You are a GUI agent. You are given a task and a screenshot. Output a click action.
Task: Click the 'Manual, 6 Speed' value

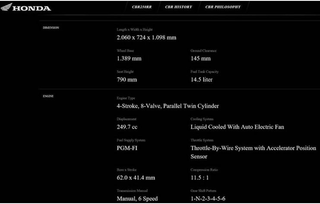tap(137, 199)
